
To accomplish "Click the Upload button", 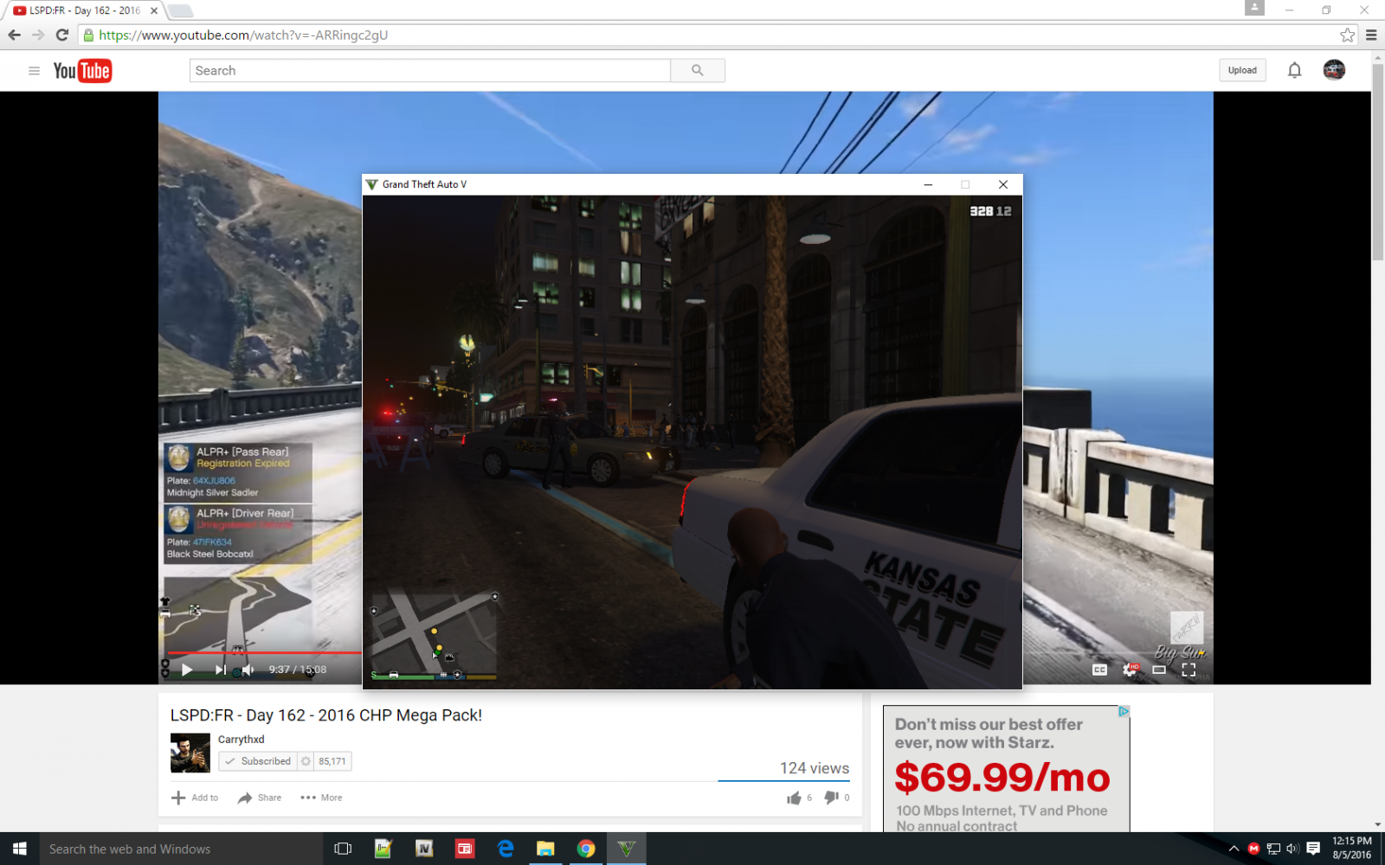I will (1242, 71).
